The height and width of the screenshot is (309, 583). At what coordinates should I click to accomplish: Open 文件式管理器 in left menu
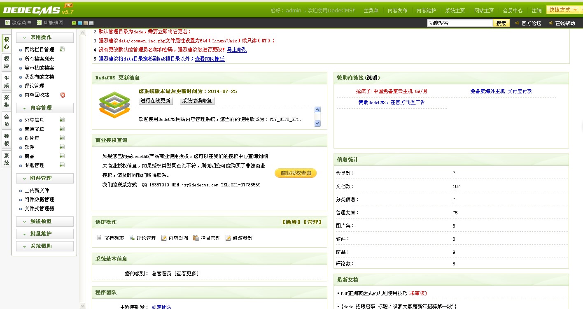pyautogui.click(x=39, y=209)
